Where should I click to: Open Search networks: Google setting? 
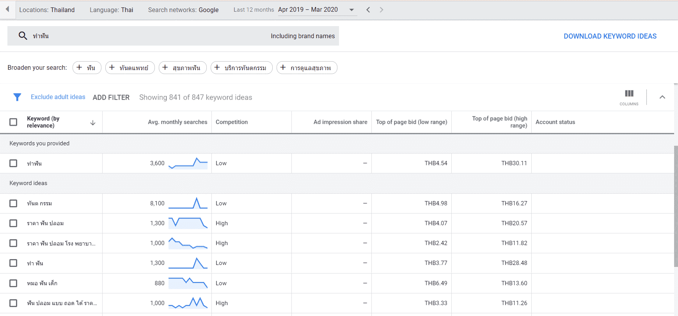coord(183,10)
